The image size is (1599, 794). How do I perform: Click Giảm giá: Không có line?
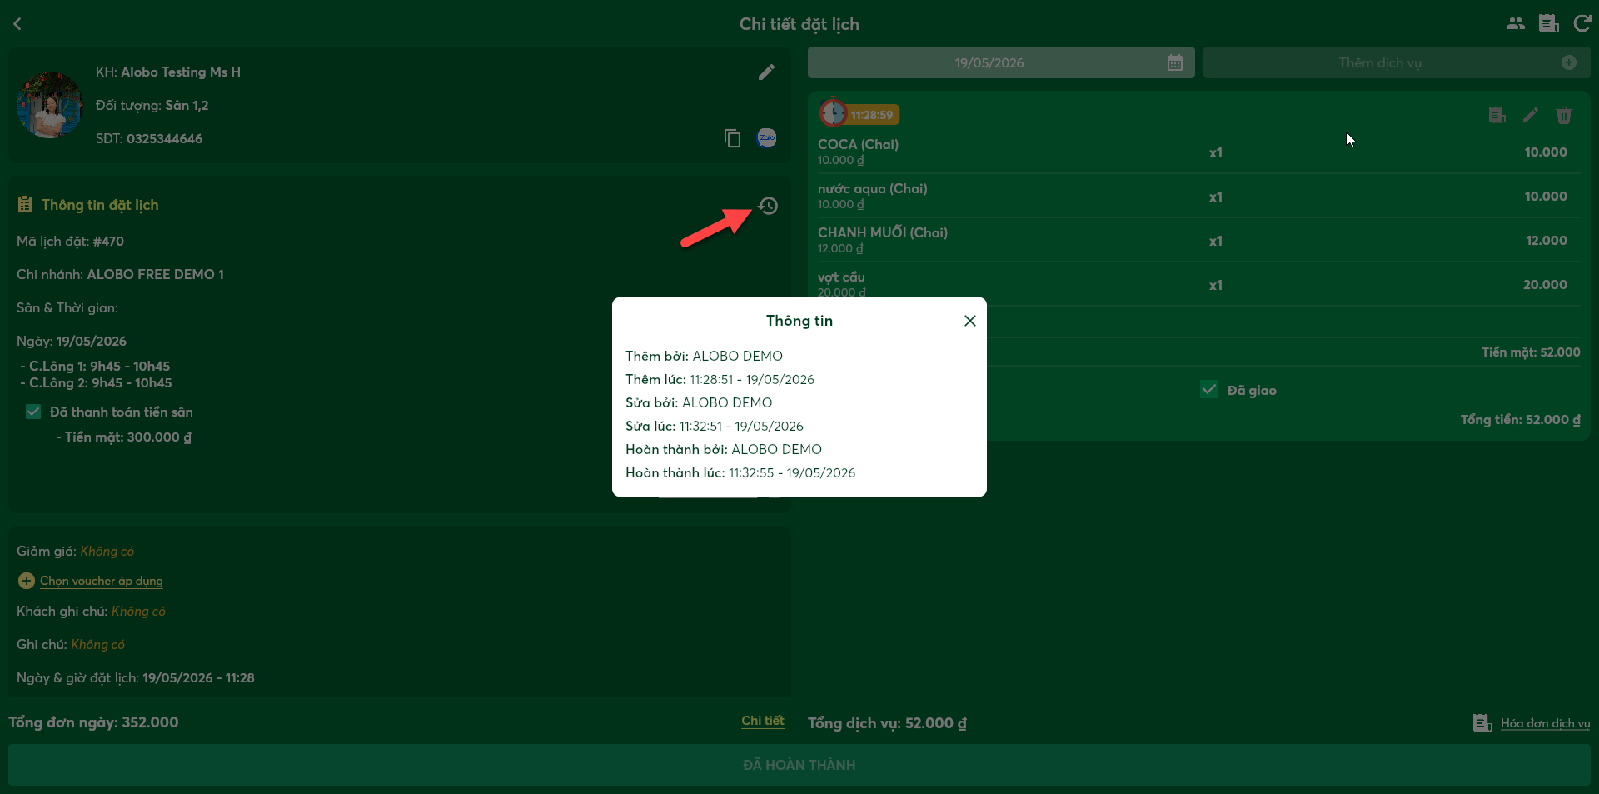75,551
